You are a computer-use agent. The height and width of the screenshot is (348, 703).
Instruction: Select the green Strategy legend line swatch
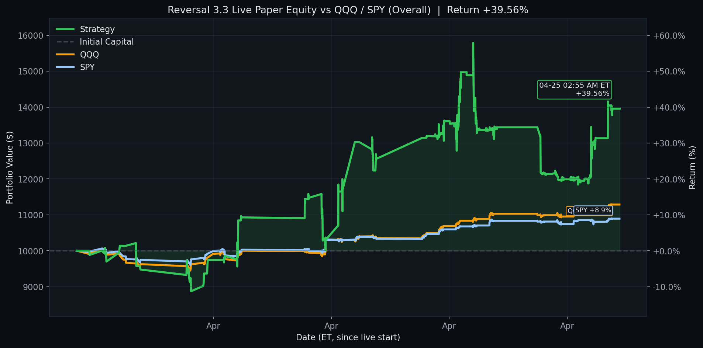coord(66,29)
